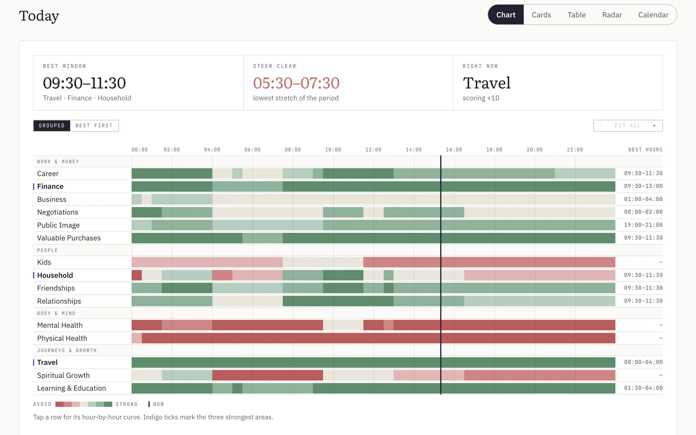Click the Now legend label
696x435 pixels.
[158, 404]
